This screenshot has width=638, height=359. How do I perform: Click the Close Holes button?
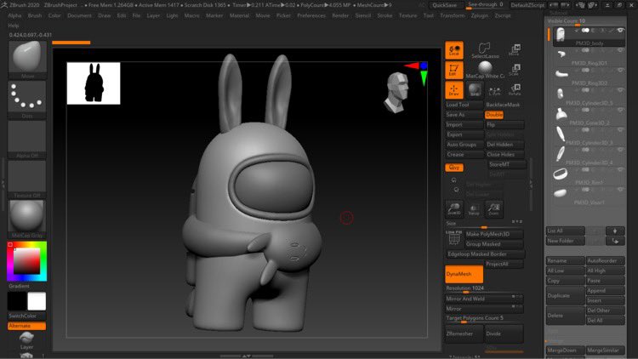click(504, 155)
